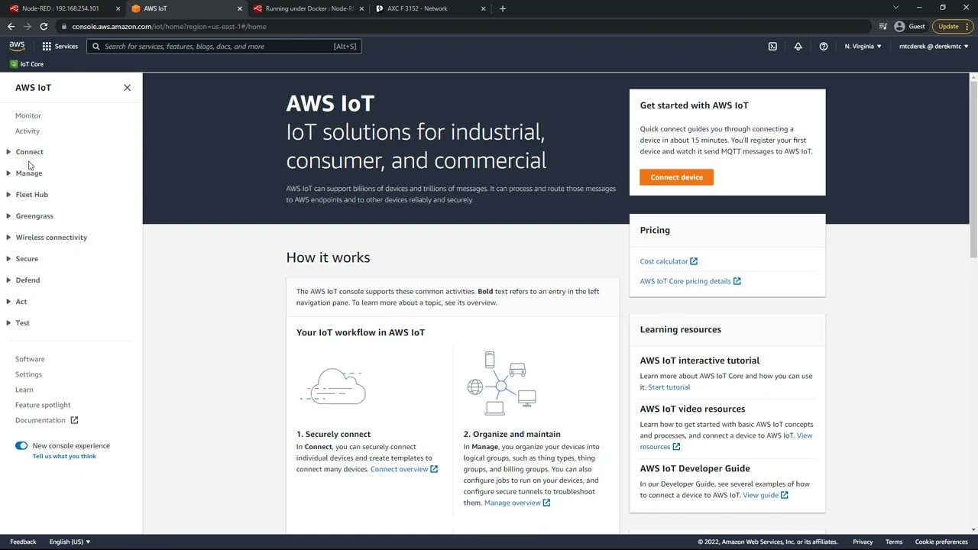Click the Connect overview link
The image size is (978, 550).
404,469
